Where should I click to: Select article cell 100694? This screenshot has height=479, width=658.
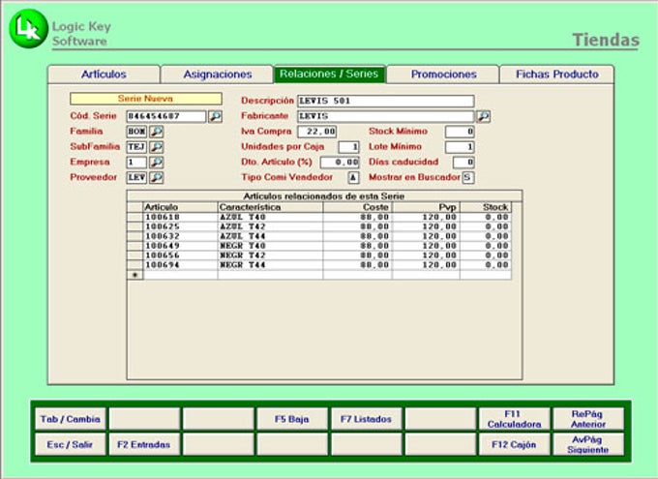pyautogui.click(x=180, y=265)
